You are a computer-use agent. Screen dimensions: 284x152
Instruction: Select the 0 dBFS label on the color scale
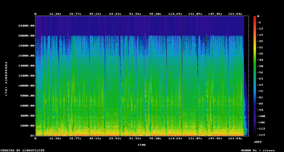click(x=258, y=16)
